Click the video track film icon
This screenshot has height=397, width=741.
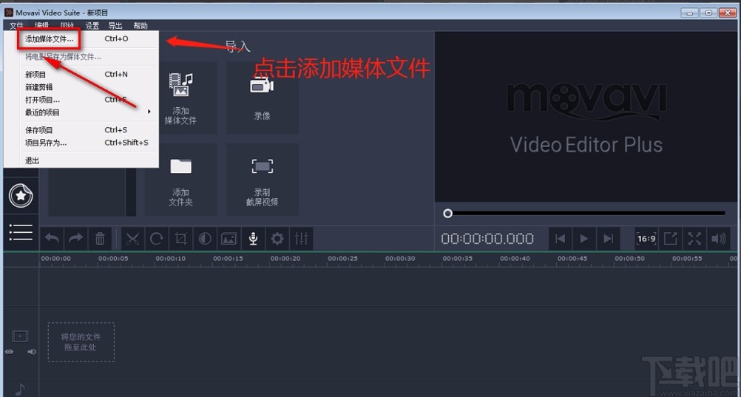(x=20, y=336)
